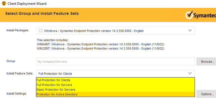Image resolution: width=216 pixels, height=103 pixels.
Task: Click the Select Group and Install Feature Sets header
Action: click(x=42, y=13)
